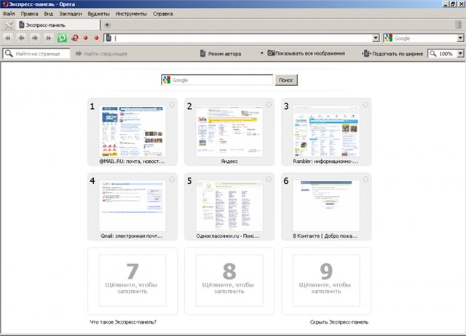Reload the page with green button

[x=62, y=38]
